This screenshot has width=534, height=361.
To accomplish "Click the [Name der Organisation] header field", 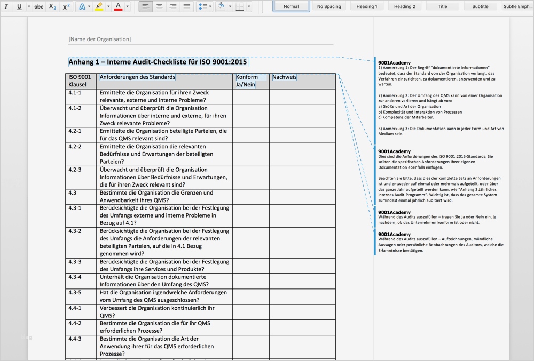I will pyautogui.click(x=100, y=39).
